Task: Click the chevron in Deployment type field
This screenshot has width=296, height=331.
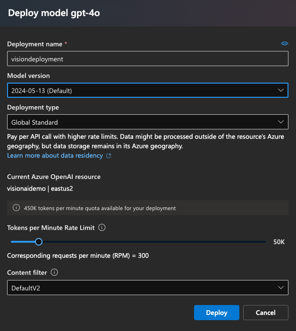Action: point(281,122)
